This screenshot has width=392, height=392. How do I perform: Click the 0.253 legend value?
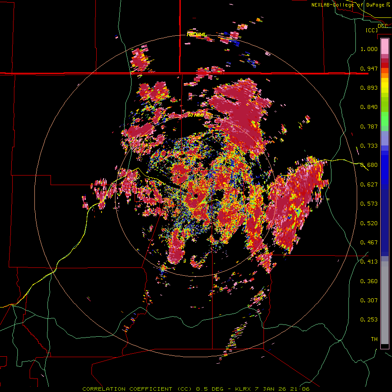(369, 320)
